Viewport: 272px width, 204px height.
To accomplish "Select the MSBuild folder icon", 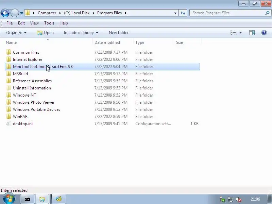I will pyautogui.click(x=8, y=74).
